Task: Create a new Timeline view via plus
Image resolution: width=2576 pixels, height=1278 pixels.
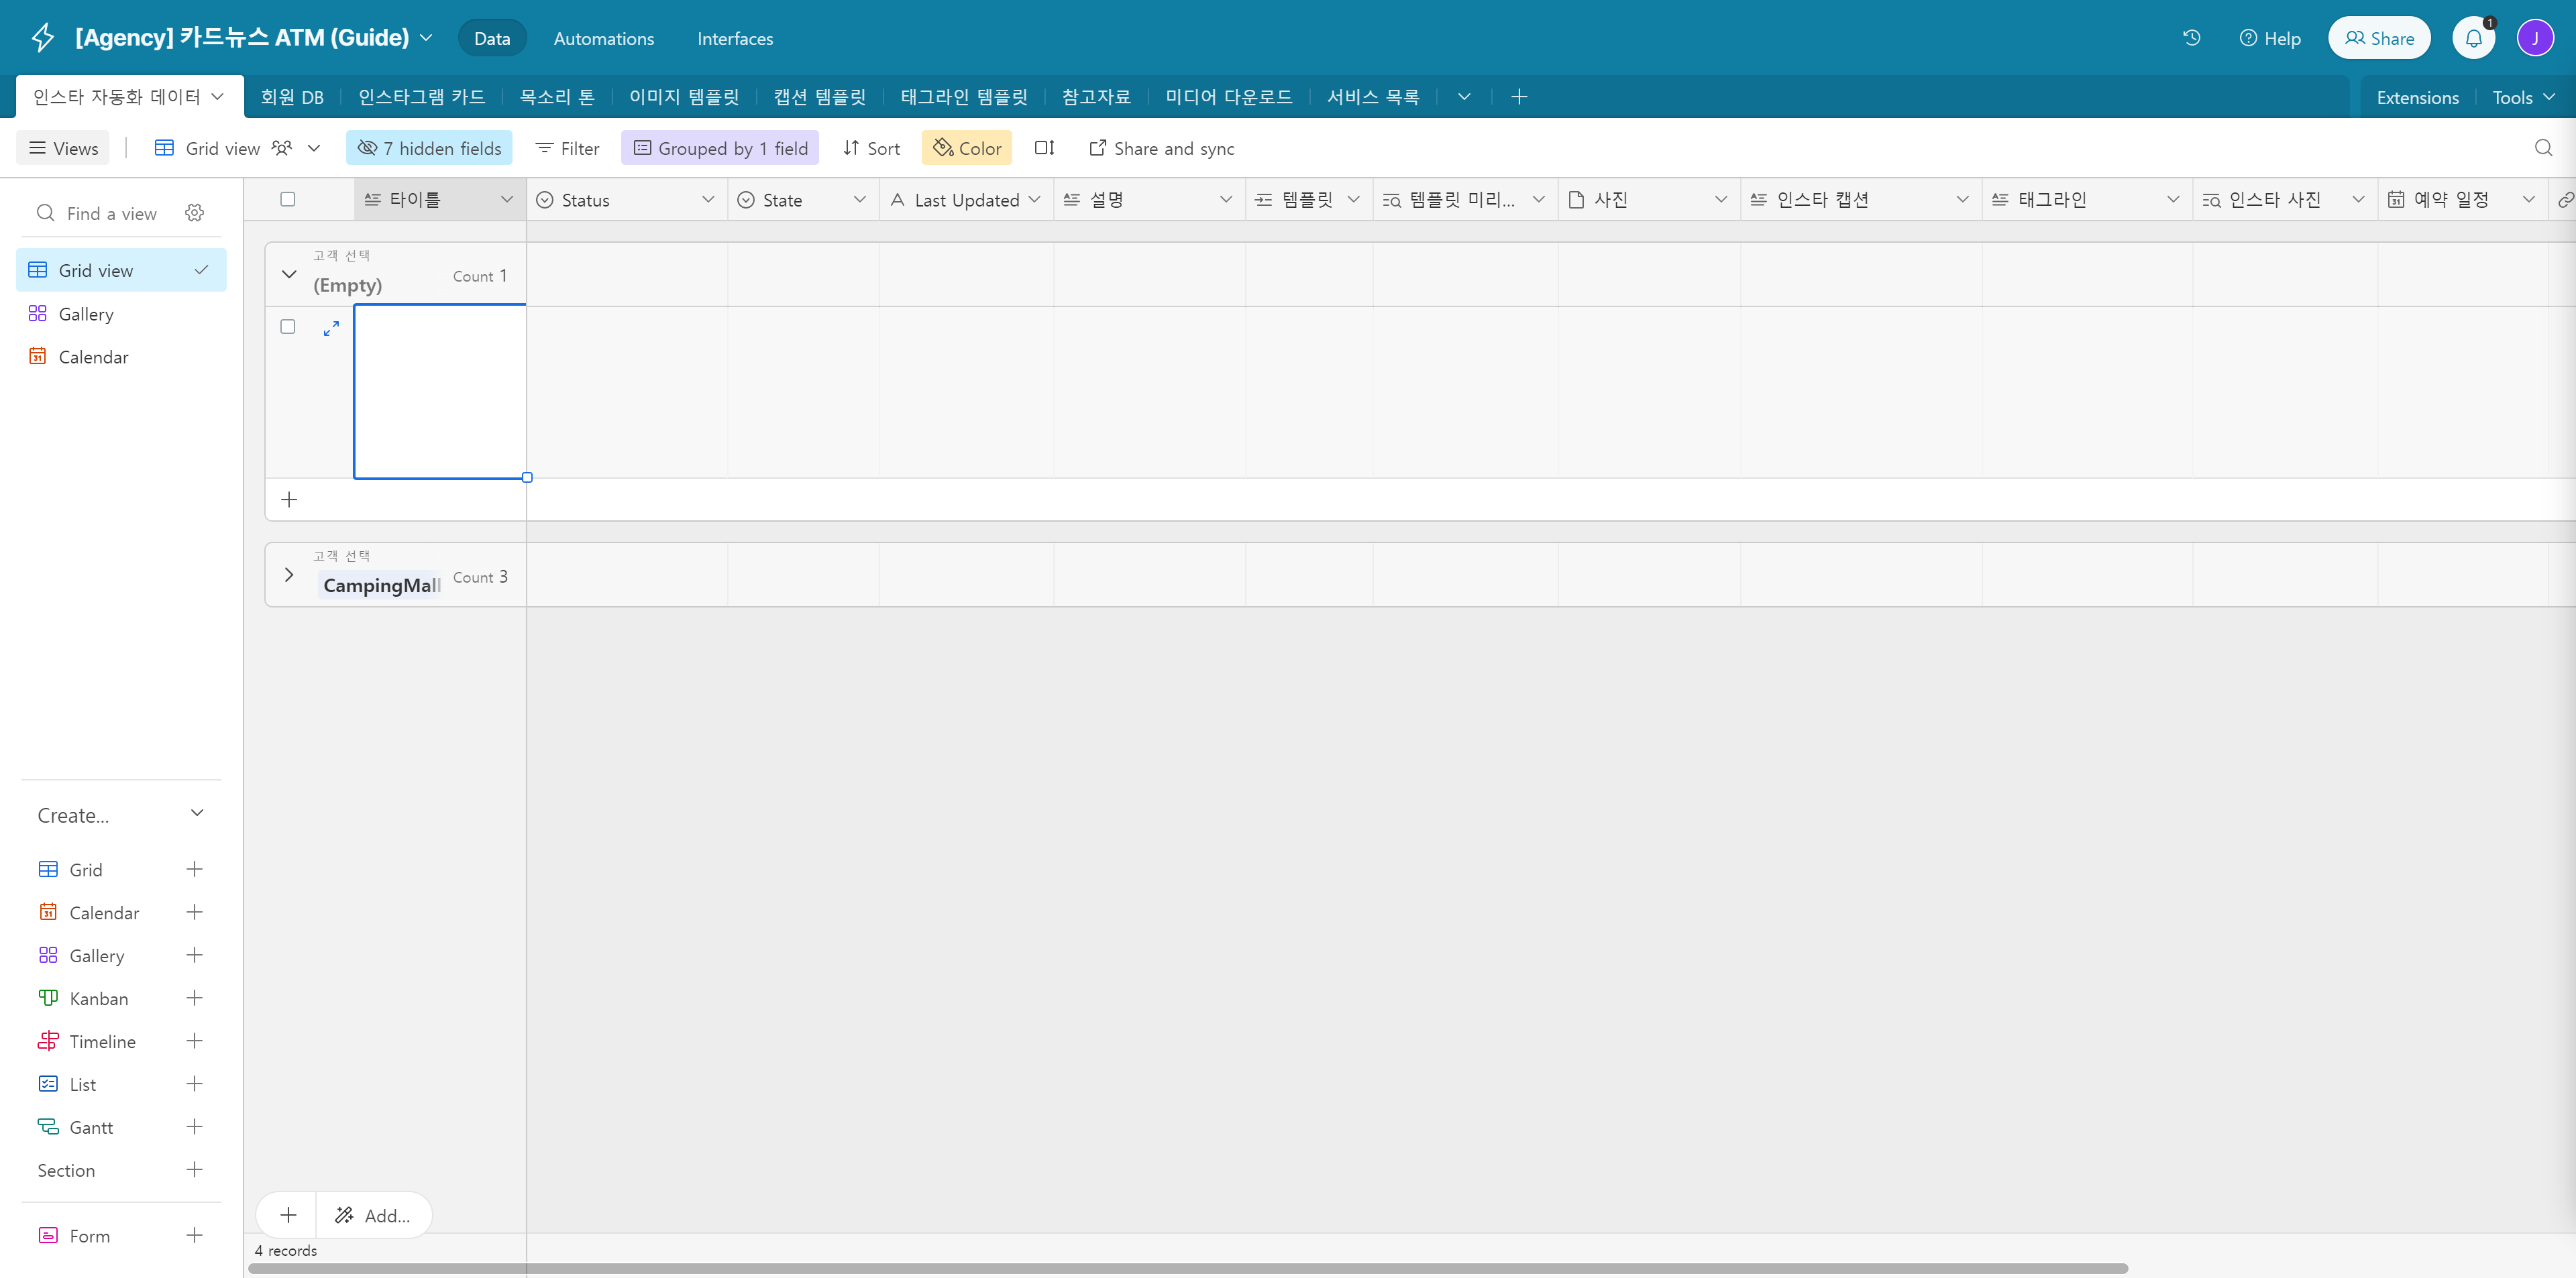Action: 195,1041
